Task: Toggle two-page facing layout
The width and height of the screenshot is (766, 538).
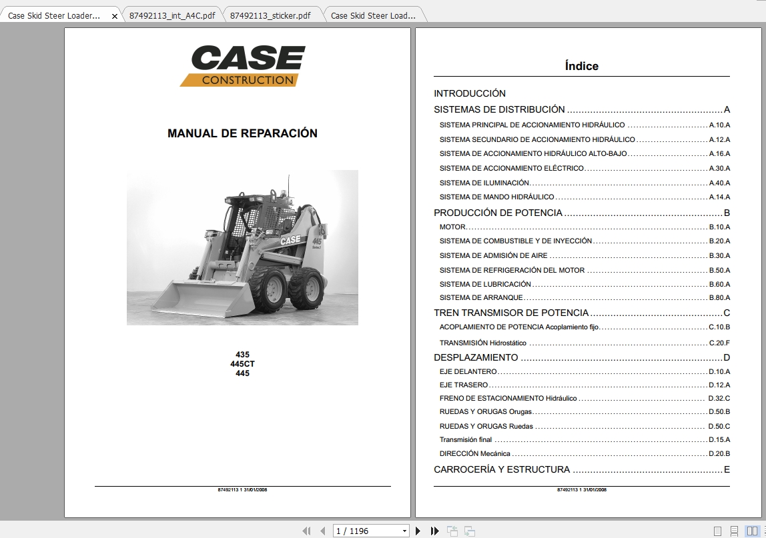Action: (x=752, y=531)
